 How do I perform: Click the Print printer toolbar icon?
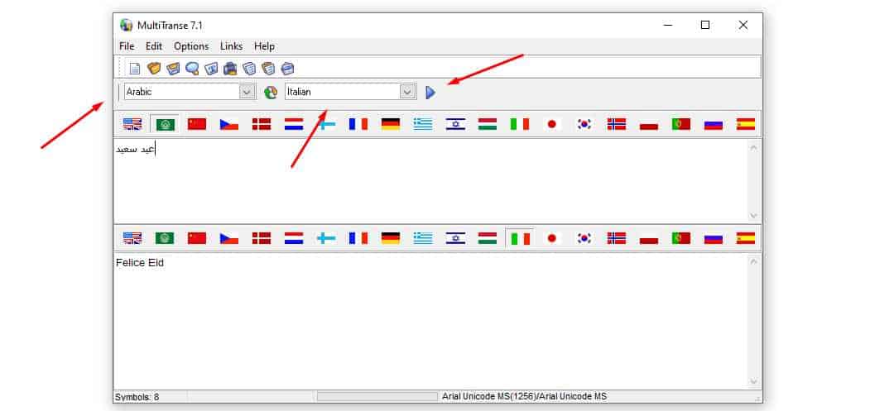tap(230, 68)
